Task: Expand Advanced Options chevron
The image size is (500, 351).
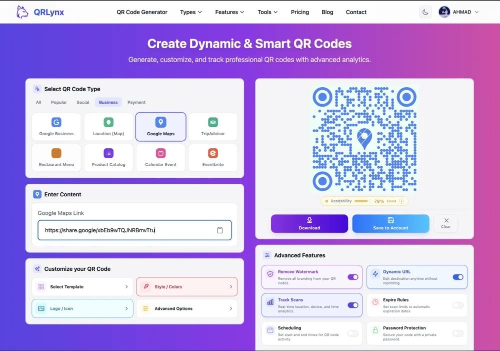Action: coord(231,308)
